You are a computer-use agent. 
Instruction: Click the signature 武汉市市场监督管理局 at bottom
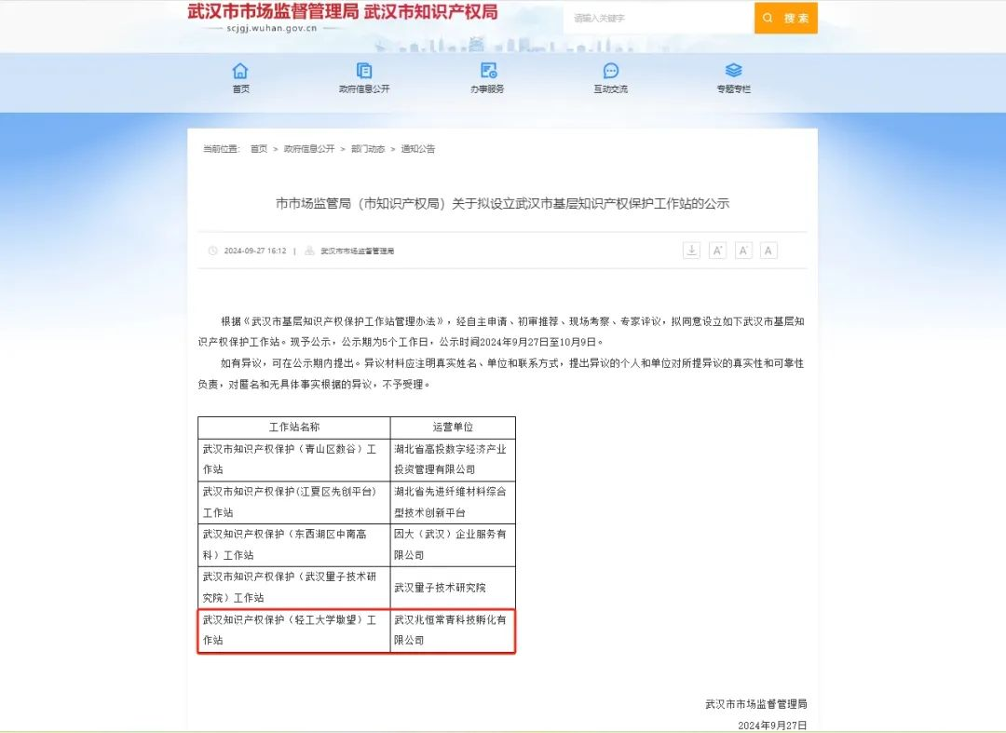click(x=755, y=704)
